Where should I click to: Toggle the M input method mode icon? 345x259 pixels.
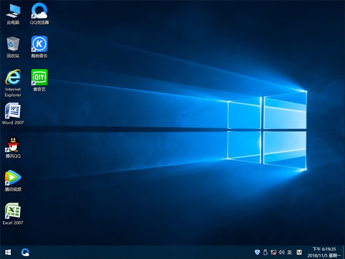pos(299,252)
